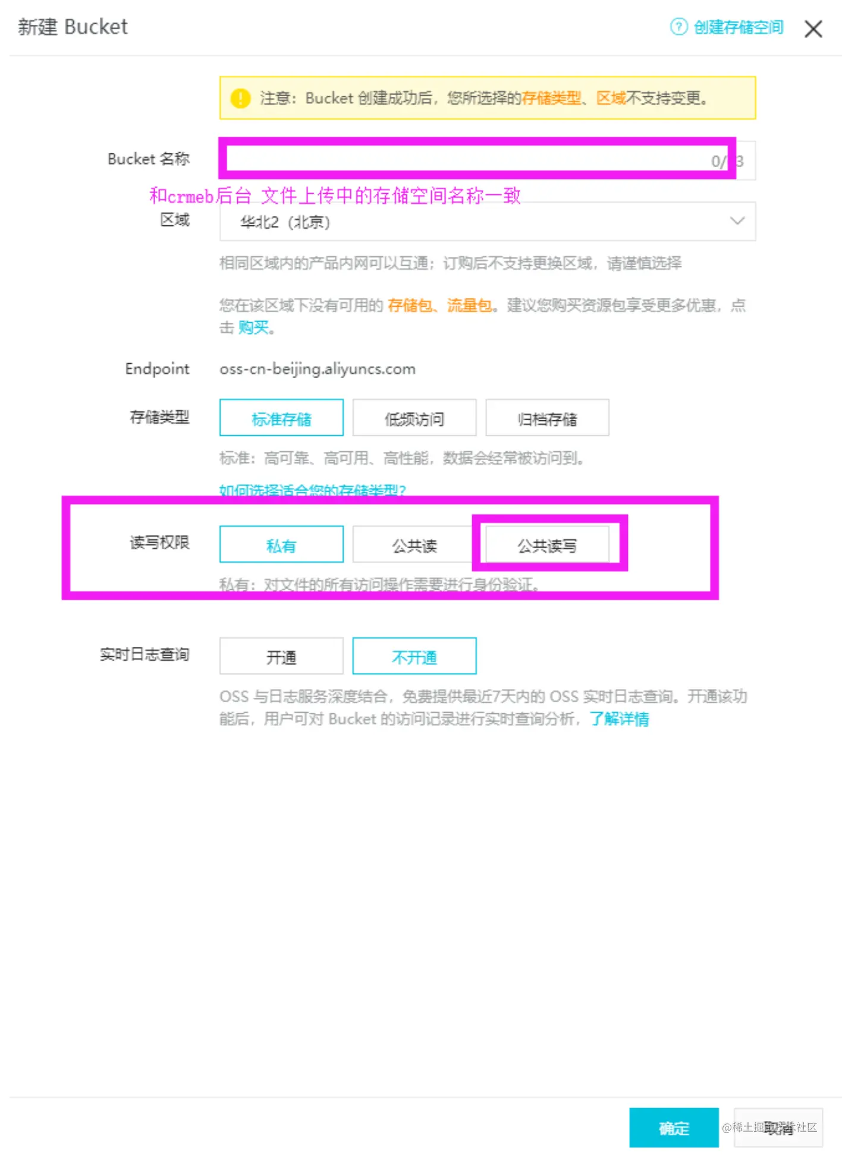Set read/write permission to 公共读

(414, 545)
